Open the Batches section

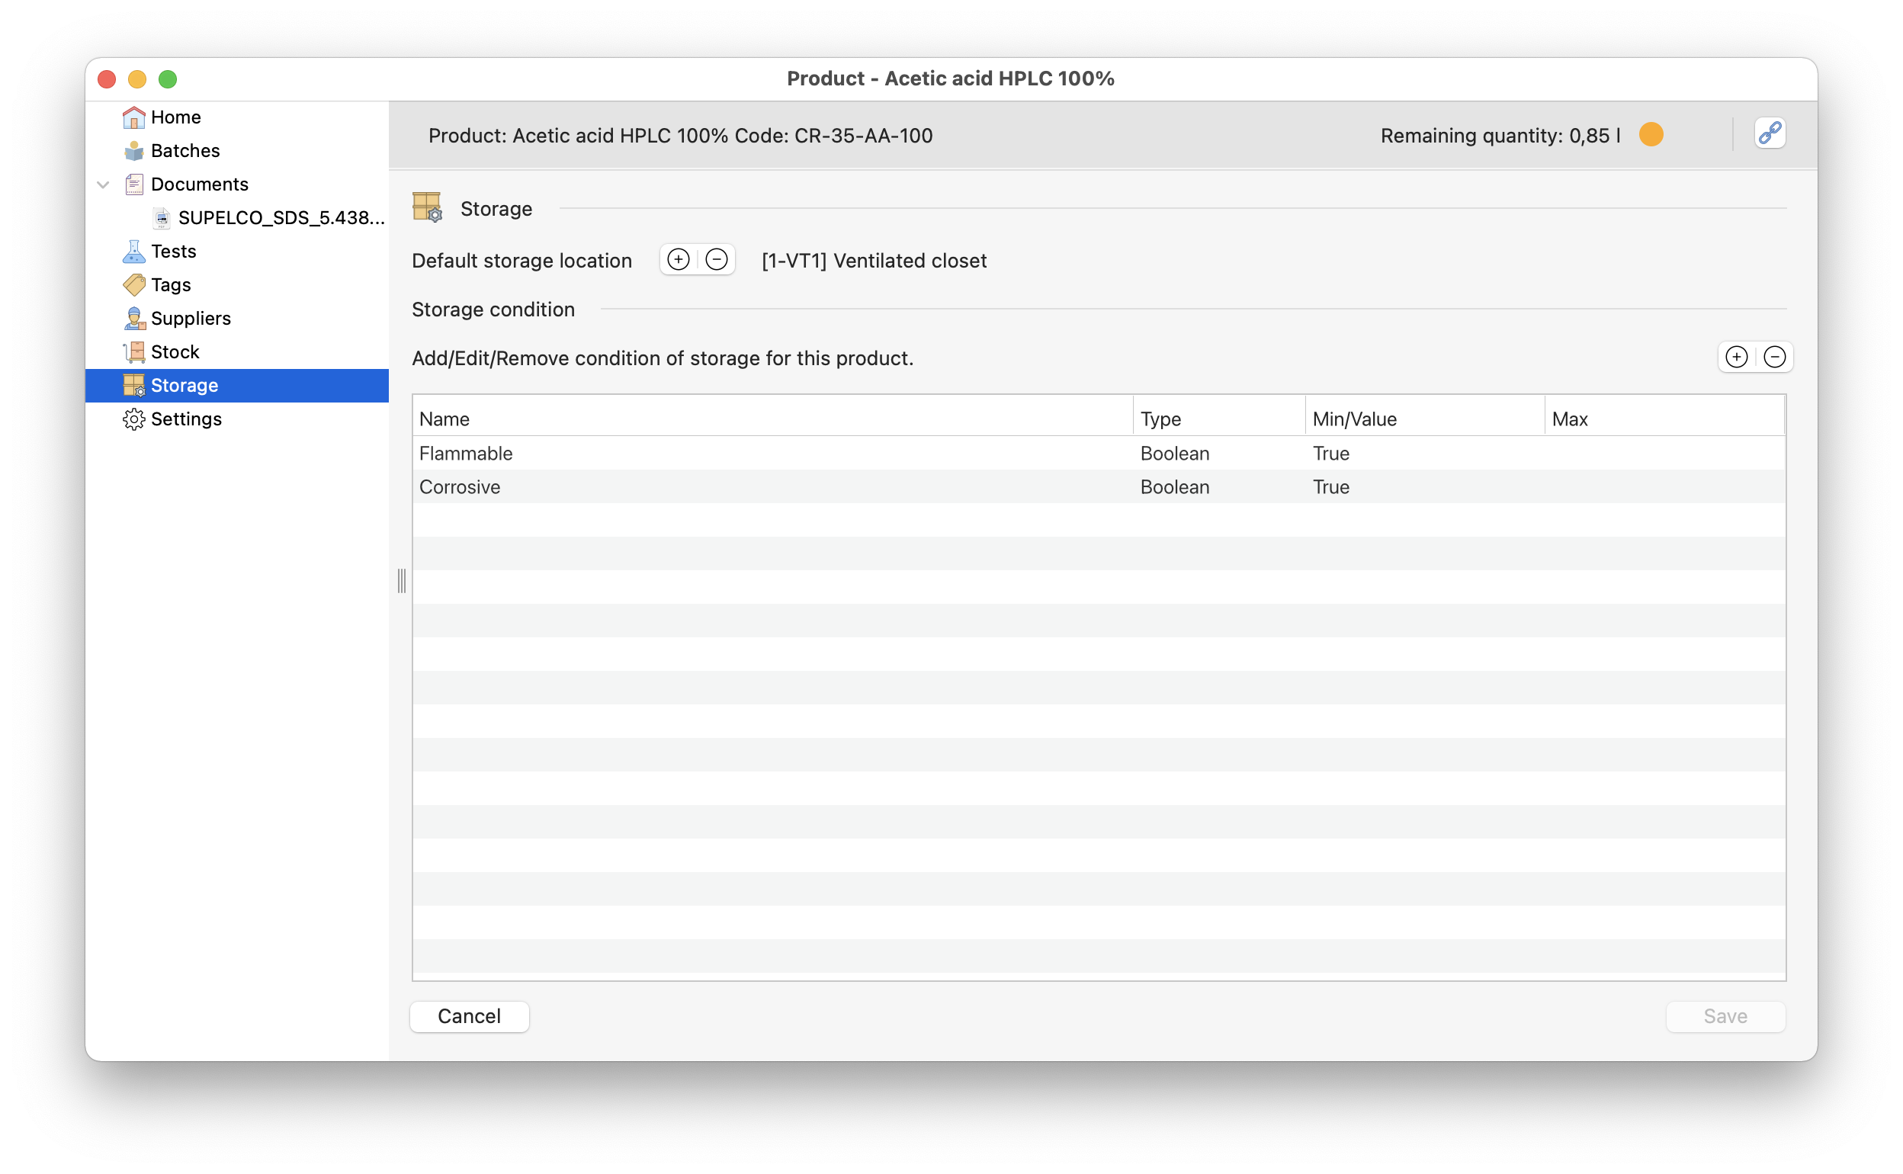point(185,151)
